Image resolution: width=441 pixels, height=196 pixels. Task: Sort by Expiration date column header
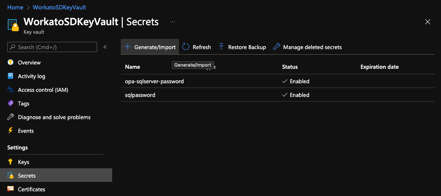(379, 67)
